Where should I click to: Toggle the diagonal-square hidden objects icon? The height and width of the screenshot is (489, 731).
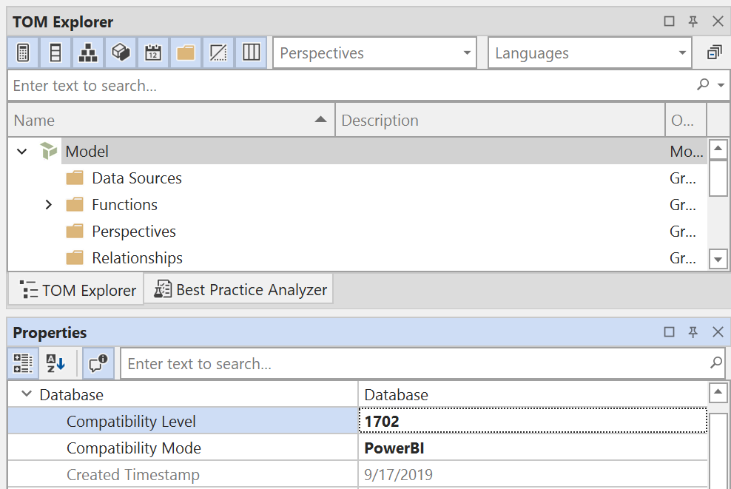[218, 53]
